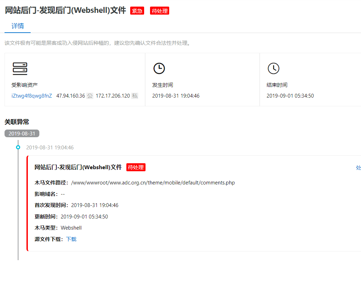Click the affected asset server icon

click(20, 69)
